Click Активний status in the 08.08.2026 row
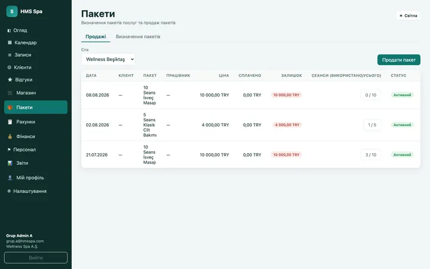This screenshot has height=269, width=430. pos(402,95)
